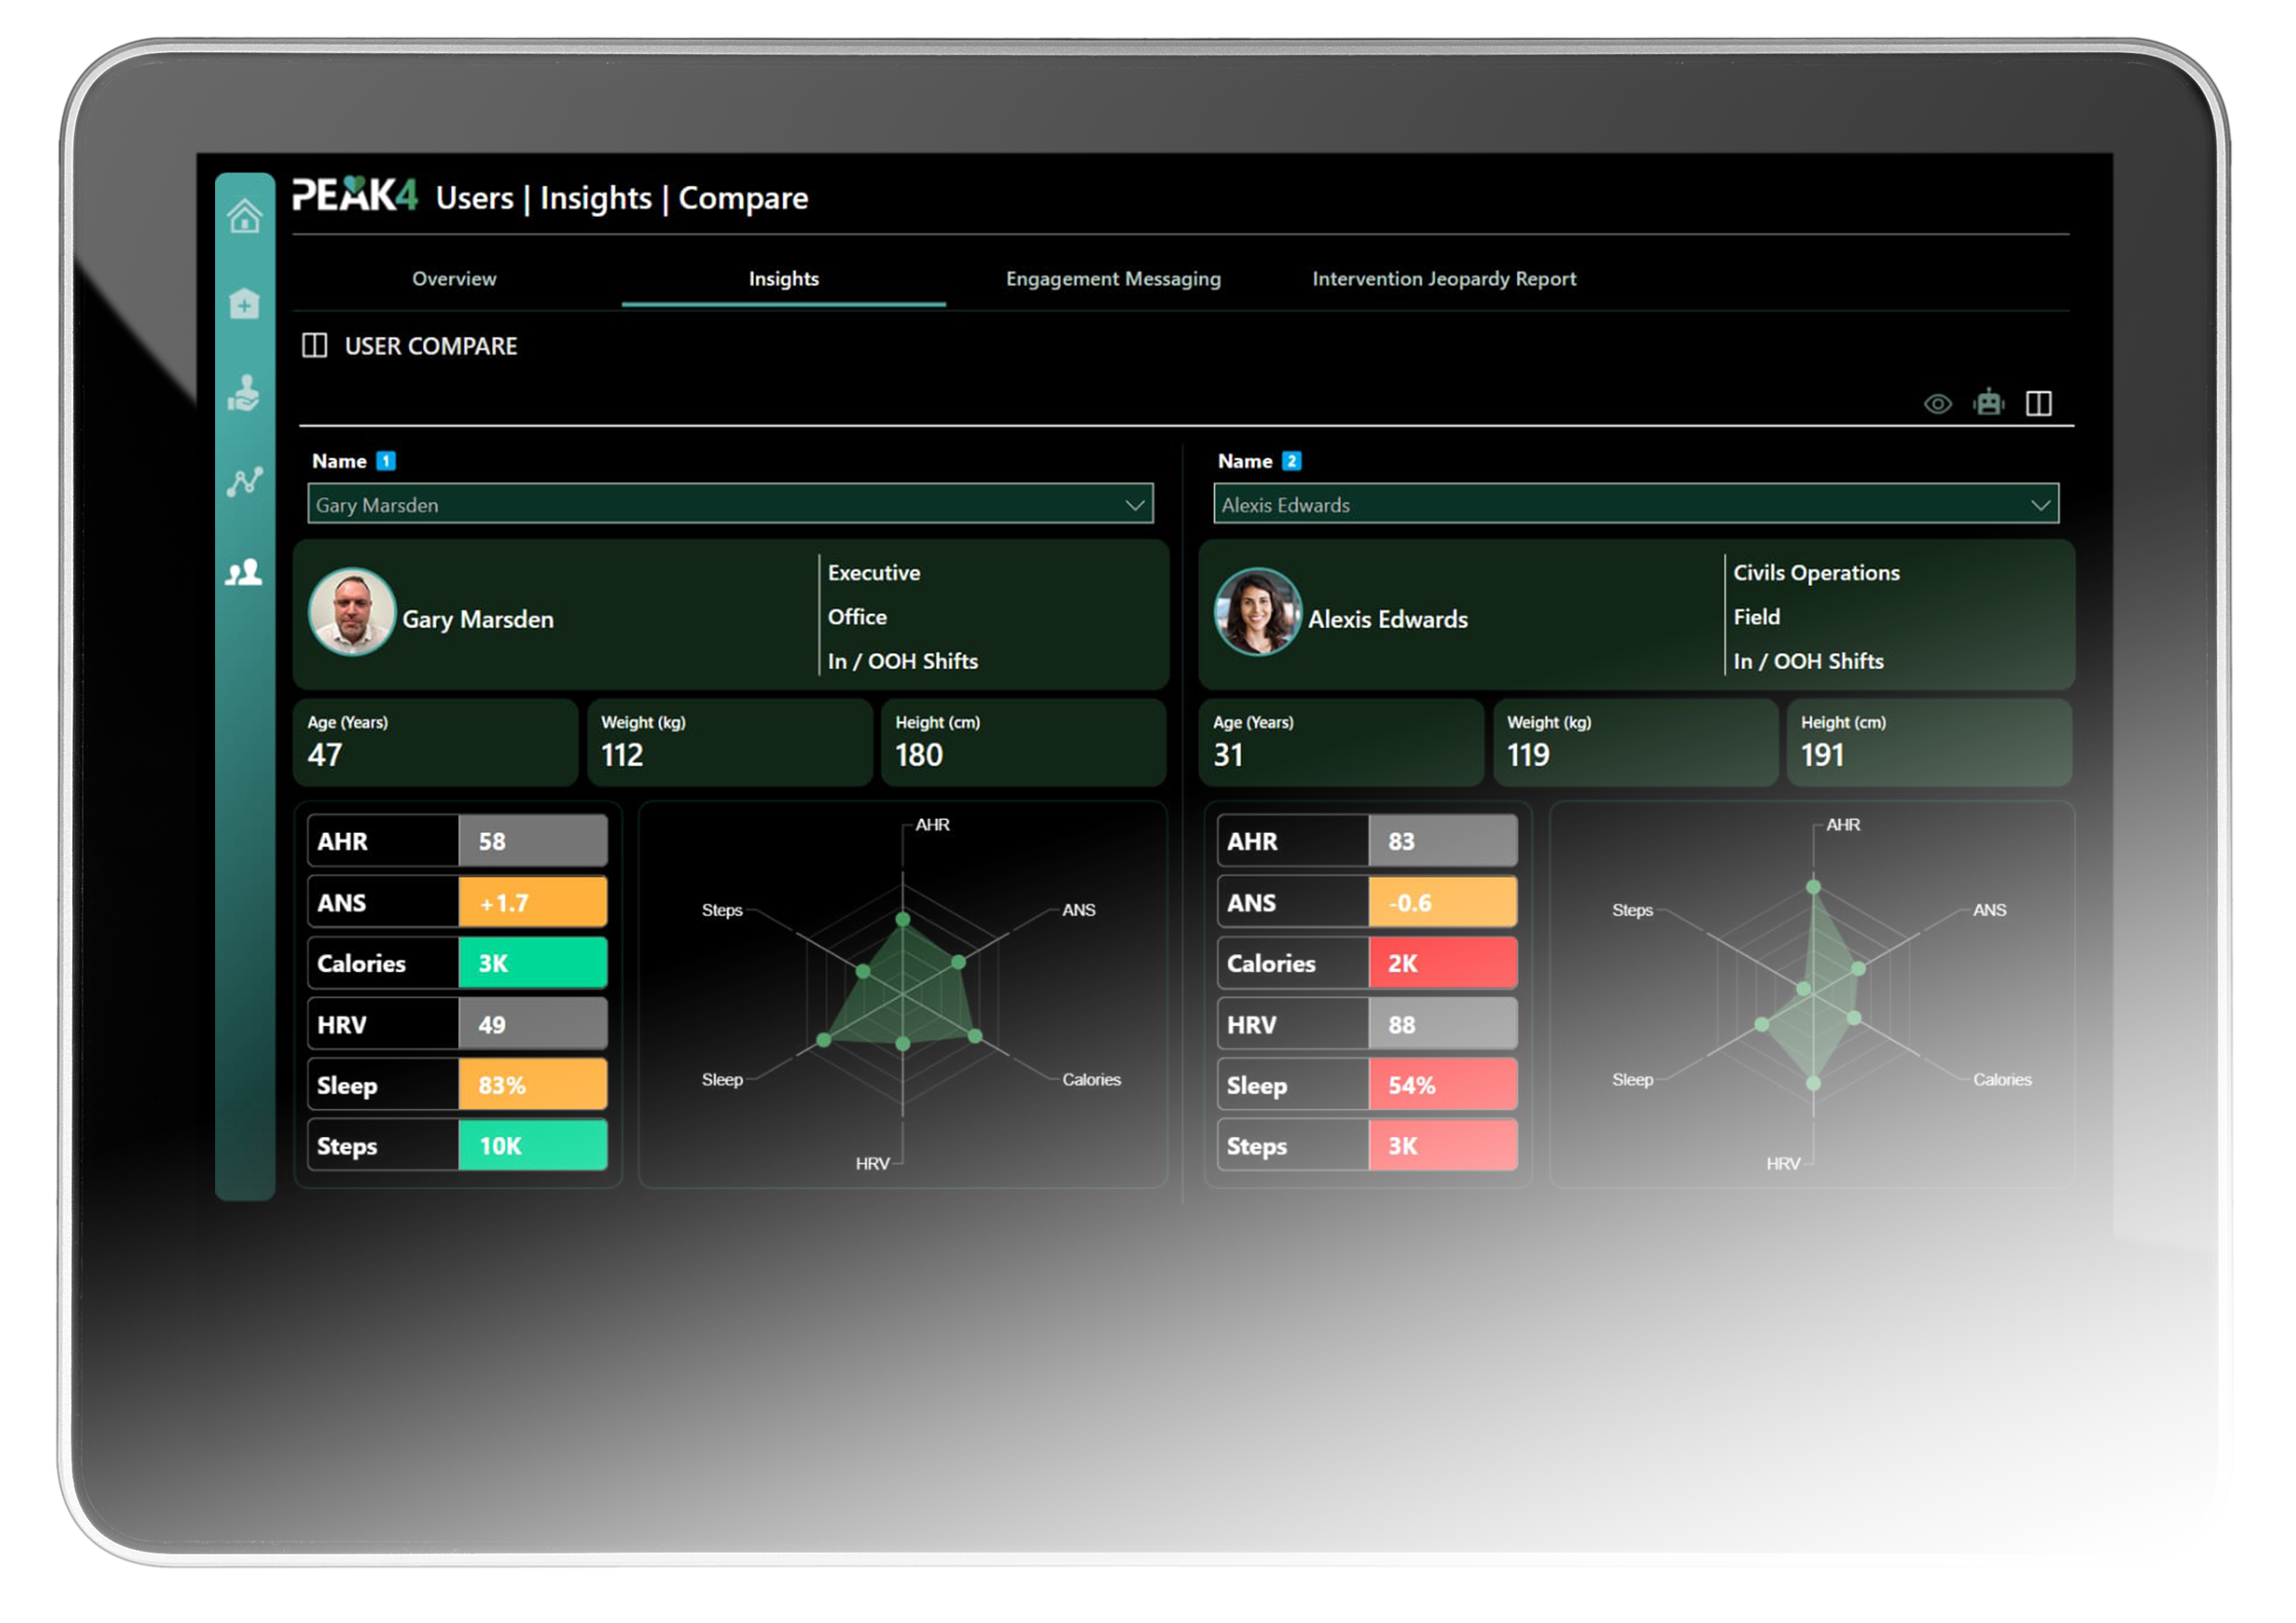Click the care hand-holding-person sidebar icon
Image resolution: width=2296 pixels, height=1623 pixels.
244,393
